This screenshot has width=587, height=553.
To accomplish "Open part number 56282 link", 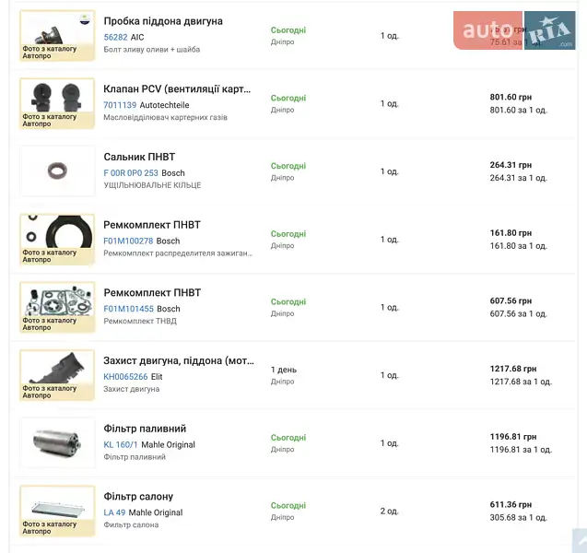I will click(x=115, y=37).
